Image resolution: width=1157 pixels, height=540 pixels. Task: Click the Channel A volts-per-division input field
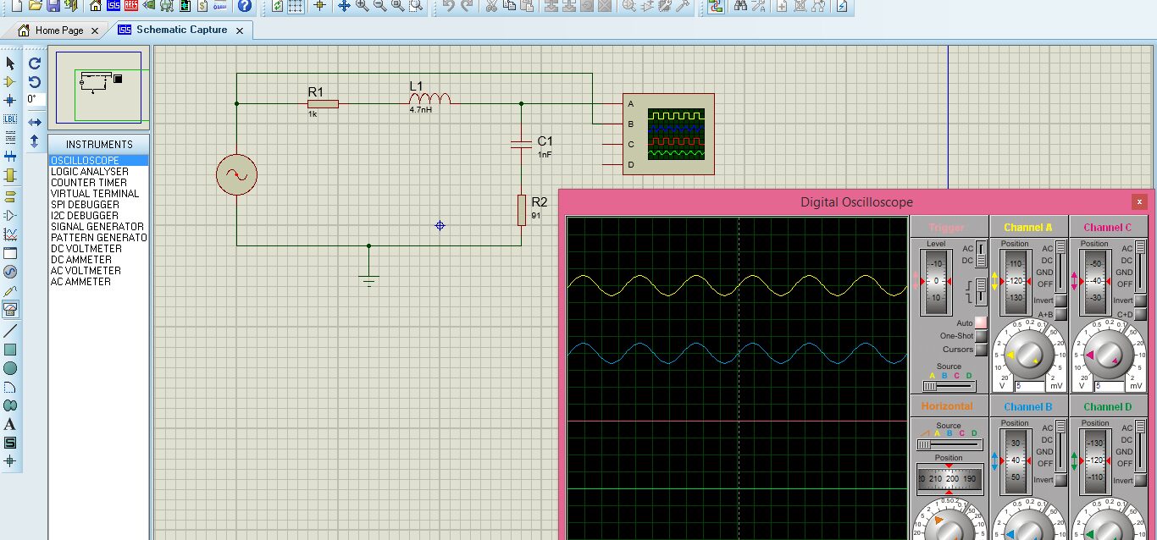coord(1030,386)
